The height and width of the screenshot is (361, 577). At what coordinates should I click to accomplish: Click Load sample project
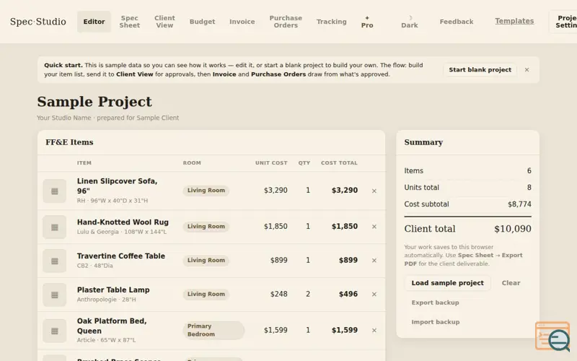pos(447,283)
